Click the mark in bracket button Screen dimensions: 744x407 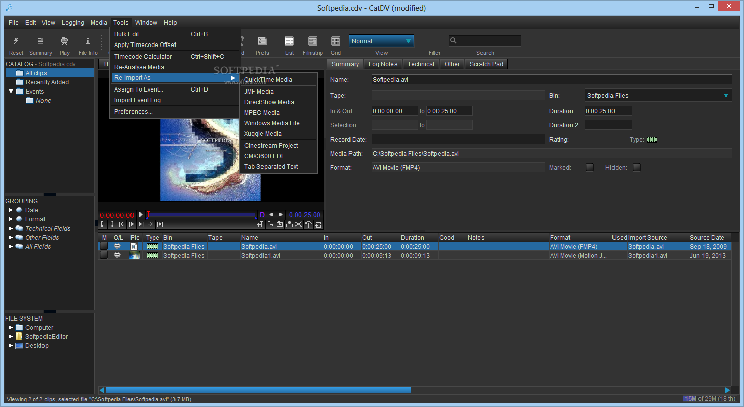(x=102, y=224)
